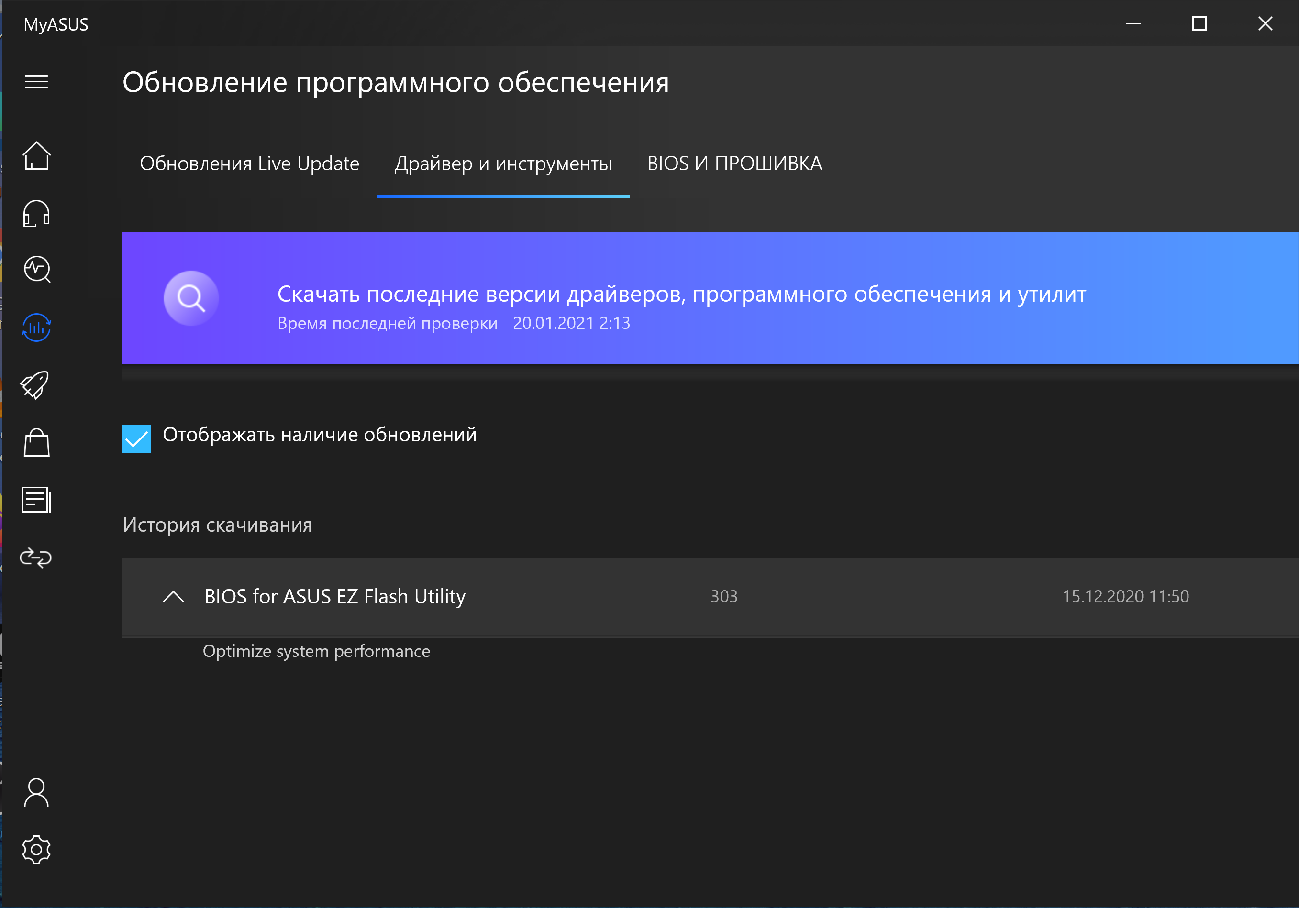Open the shopping bag deals icon
The height and width of the screenshot is (908, 1299).
[x=36, y=442]
